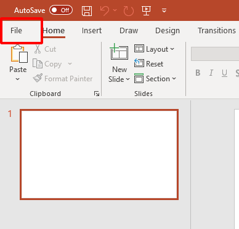The image size is (239, 229).
Task: Click the New Slide icon
Action: (119, 52)
